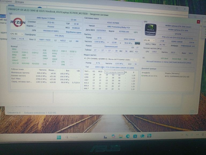This screenshot has width=206, height=155.
Task: Click the AMD Ryzen logo image
Action: coord(18,22)
